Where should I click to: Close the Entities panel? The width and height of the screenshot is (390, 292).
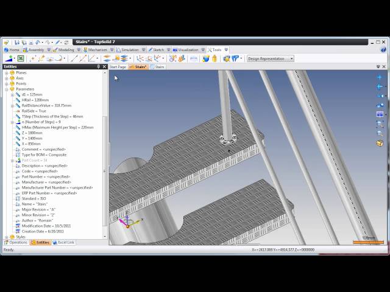click(105, 67)
